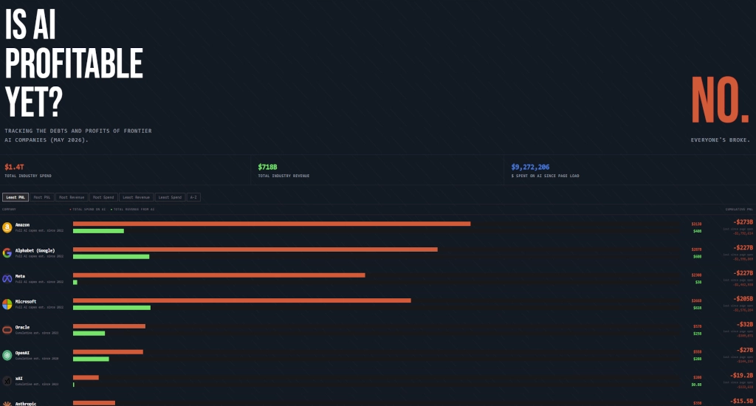756x406 pixels.
Task: Click the Total Revenue from AI legend label
Action: [133, 209]
